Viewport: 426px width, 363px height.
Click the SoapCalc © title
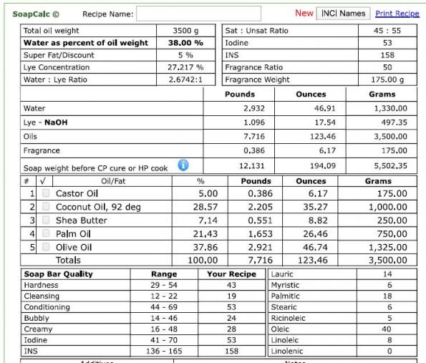(36, 14)
